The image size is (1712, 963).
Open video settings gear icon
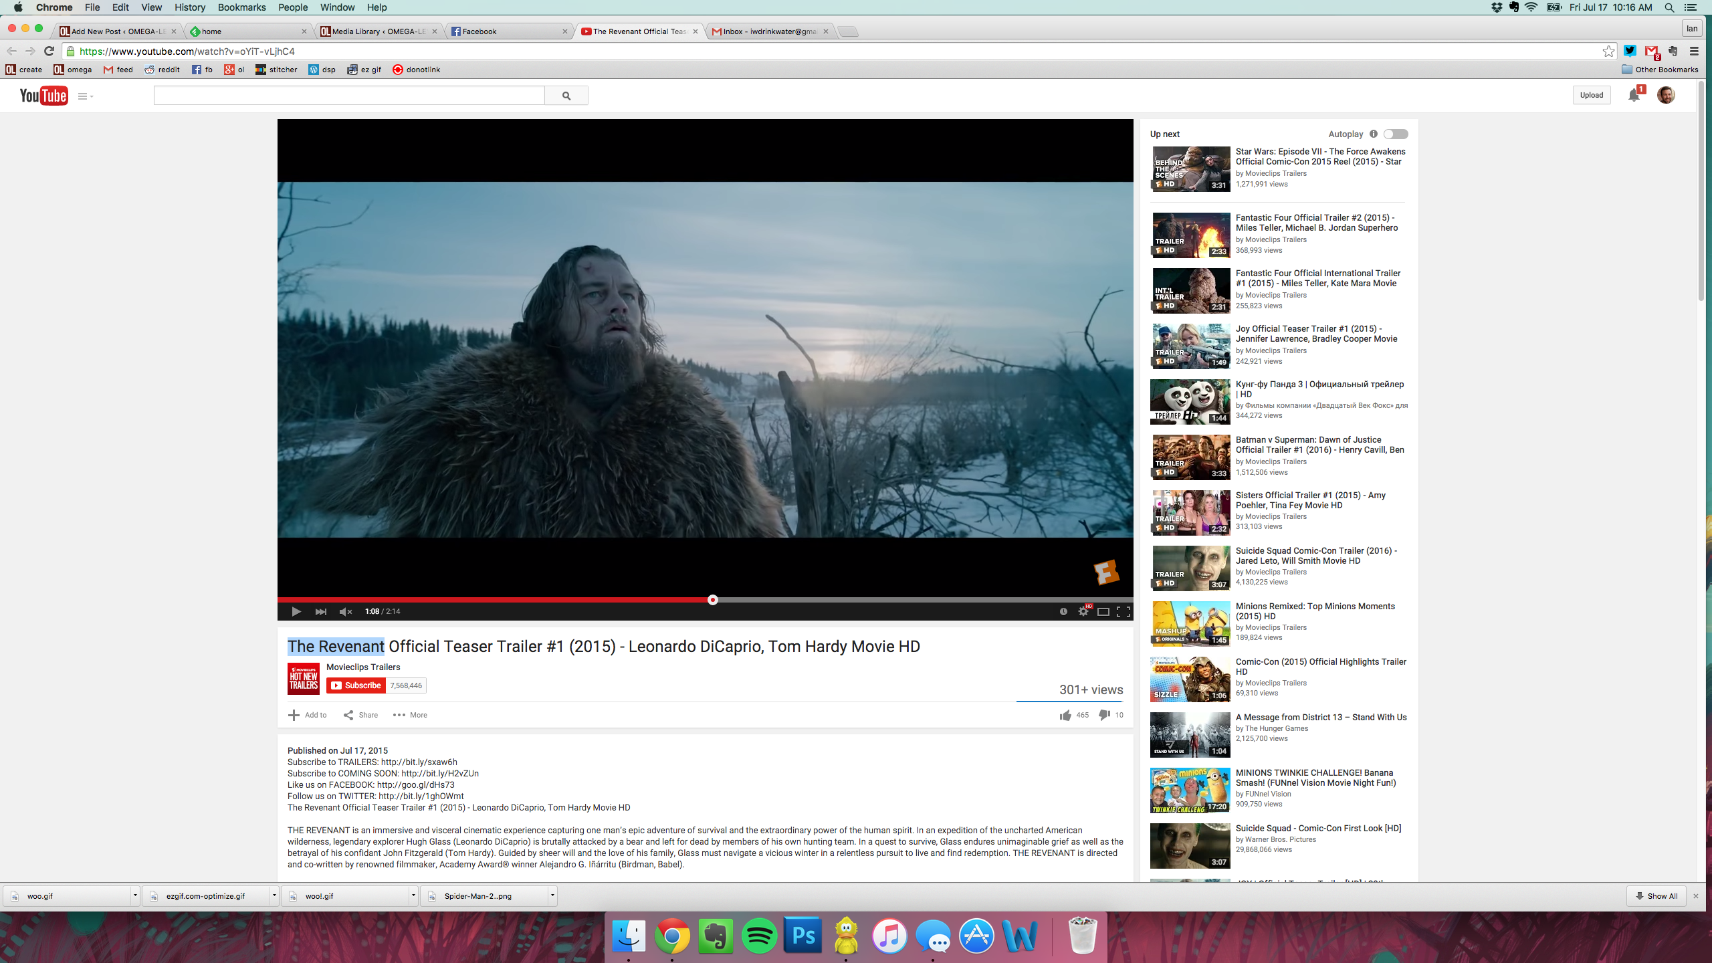coord(1083,611)
